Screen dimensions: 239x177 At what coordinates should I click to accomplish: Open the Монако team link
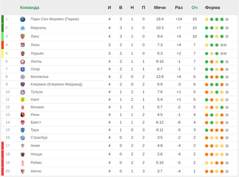tap(37, 107)
